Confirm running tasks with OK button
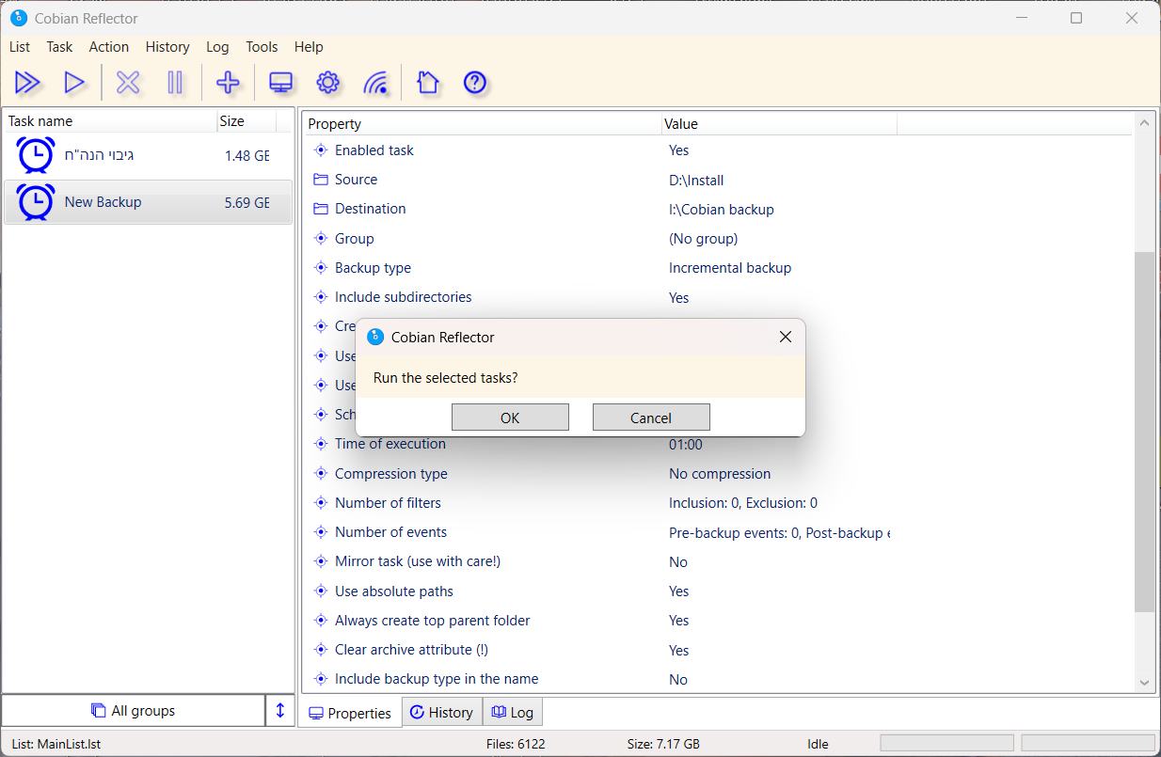 510,418
